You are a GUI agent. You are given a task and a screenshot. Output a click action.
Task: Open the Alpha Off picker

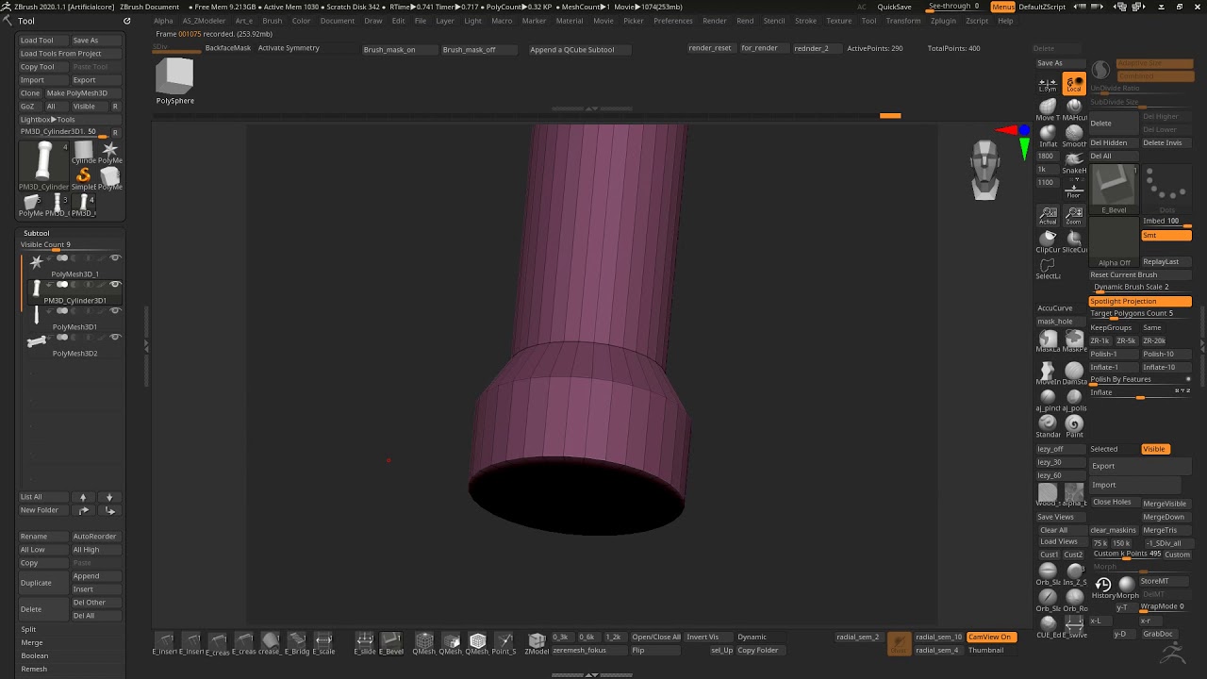(1114, 243)
